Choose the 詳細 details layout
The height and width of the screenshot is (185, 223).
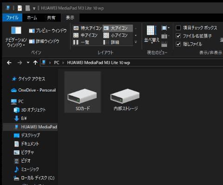pyautogui.click(x=111, y=42)
